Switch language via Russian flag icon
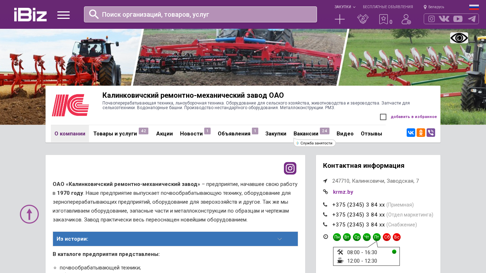Viewport: 486px width, 273px height. pos(474,7)
